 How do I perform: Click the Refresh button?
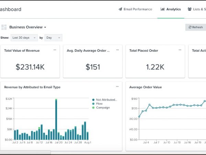coord(195,27)
